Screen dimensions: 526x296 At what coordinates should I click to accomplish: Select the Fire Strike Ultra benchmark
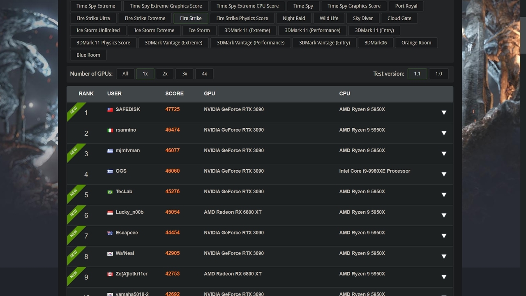click(93, 18)
